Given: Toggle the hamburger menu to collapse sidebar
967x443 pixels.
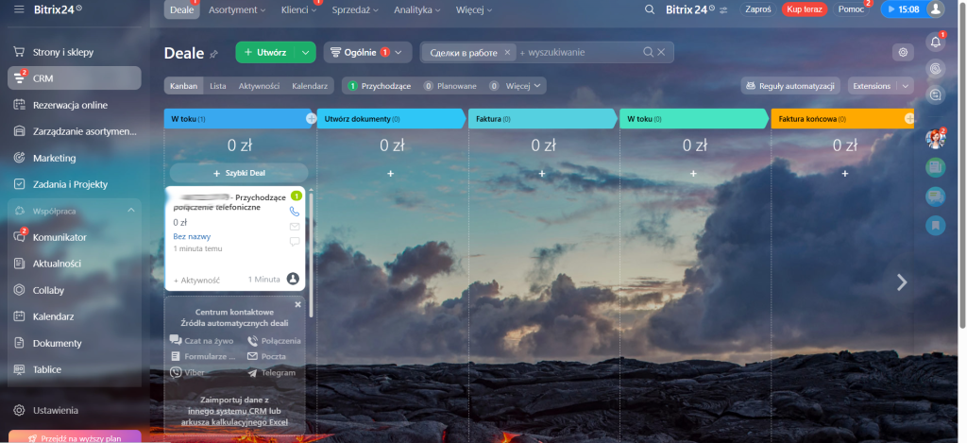Looking at the screenshot, I should click(x=18, y=9).
